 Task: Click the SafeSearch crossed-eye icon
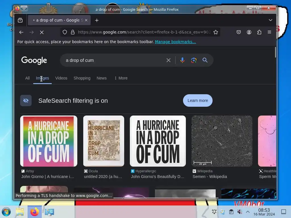(x=26, y=100)
